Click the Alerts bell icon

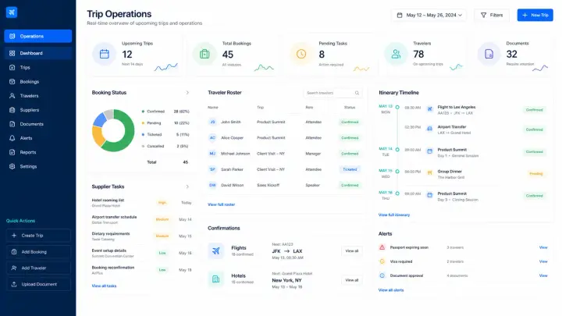pos(12,138)
